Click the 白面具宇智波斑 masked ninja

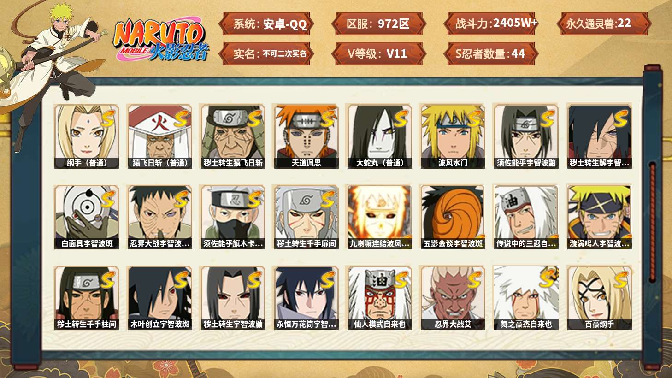pyautogui.click(x=86, y=217)
